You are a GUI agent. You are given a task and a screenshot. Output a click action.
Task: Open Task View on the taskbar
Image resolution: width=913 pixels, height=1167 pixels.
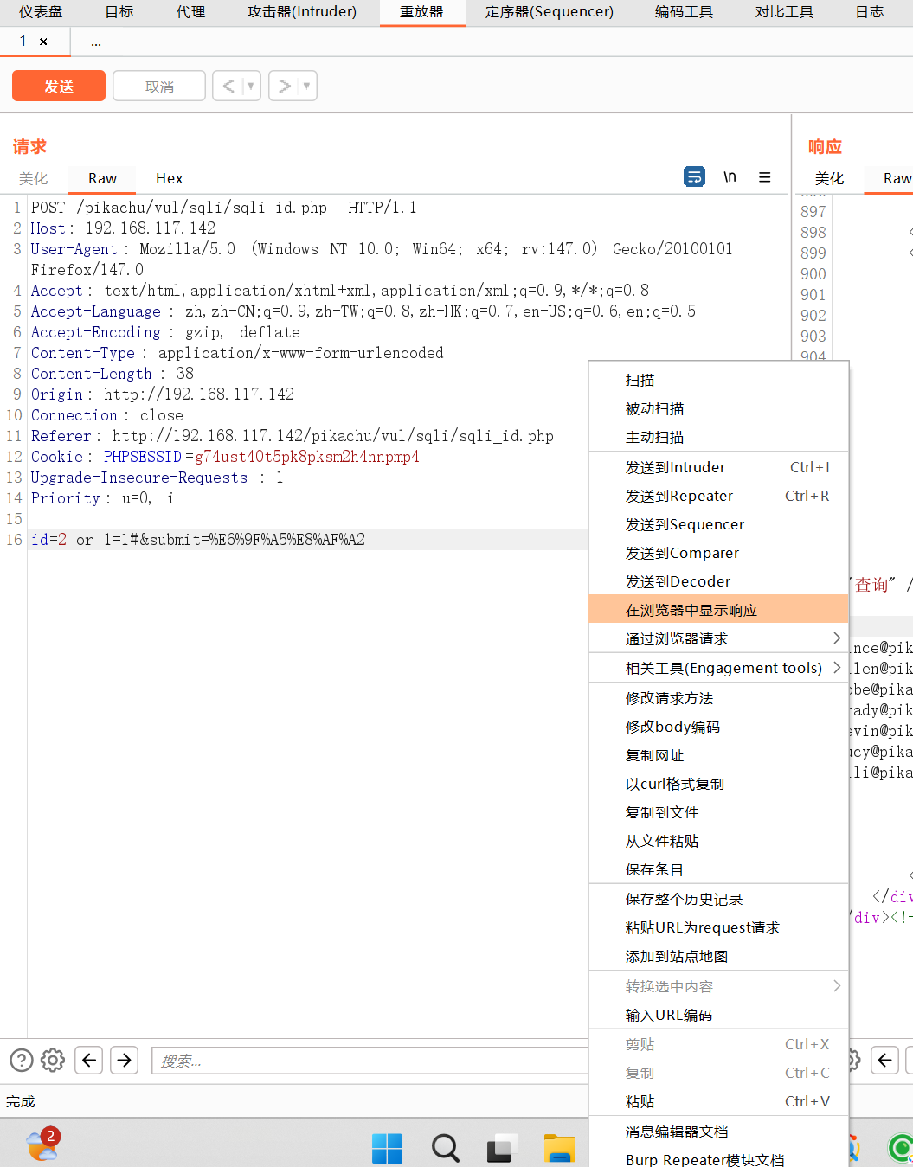click(502, 1148)
